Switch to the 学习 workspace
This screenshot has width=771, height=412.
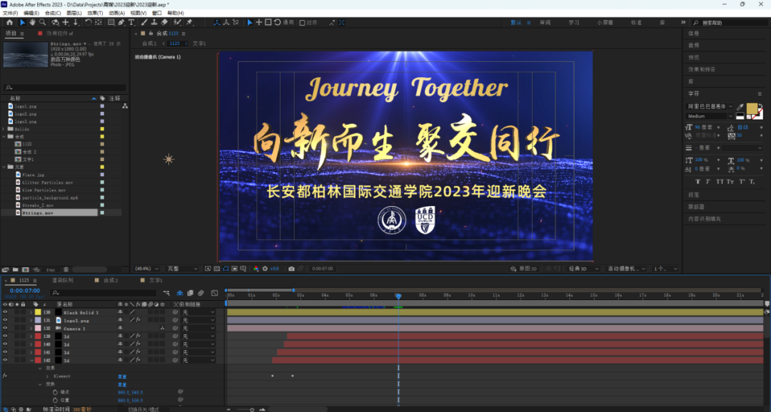pos(574,22)
